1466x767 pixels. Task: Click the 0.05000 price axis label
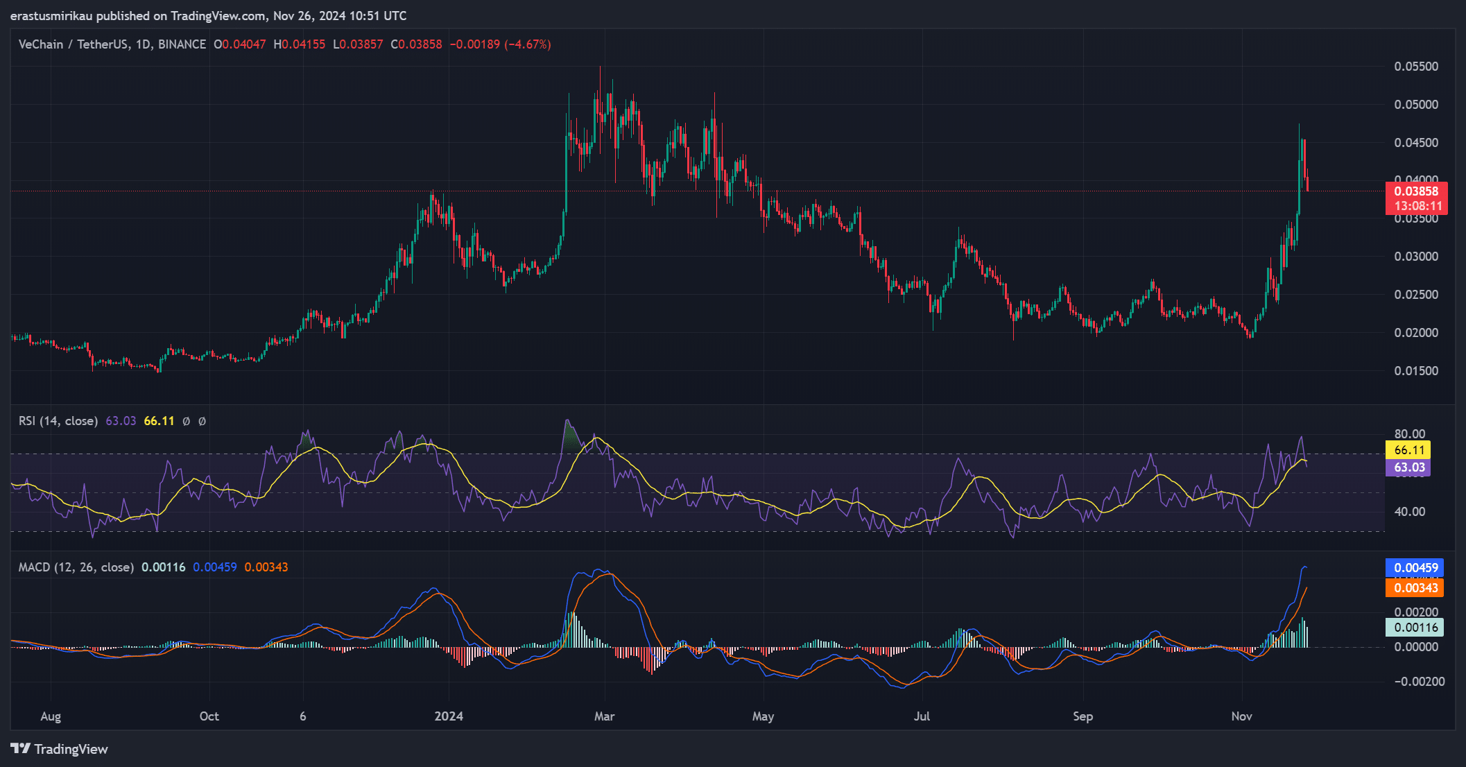coord(1416,105)
